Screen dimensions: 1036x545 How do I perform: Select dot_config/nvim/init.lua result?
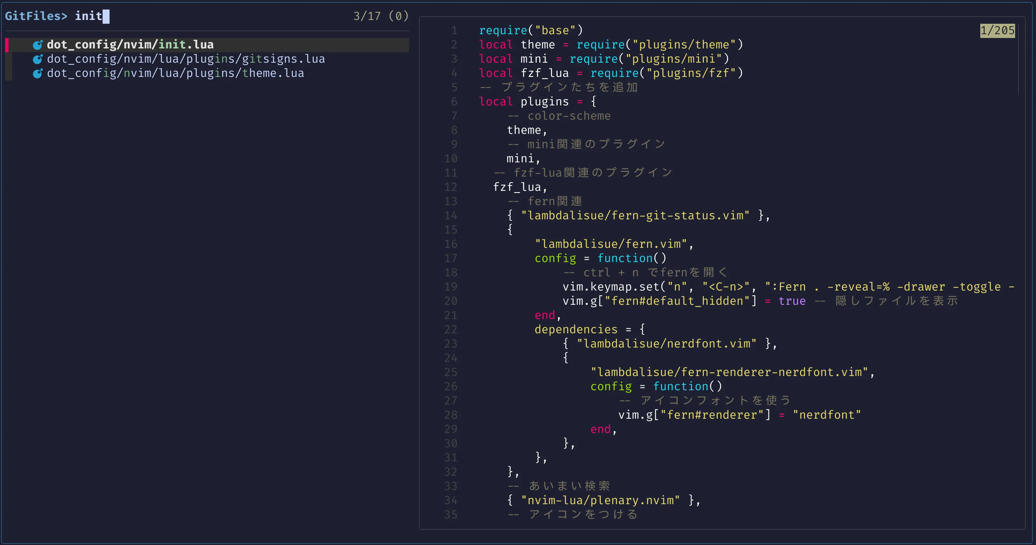[x=130, y=45]
